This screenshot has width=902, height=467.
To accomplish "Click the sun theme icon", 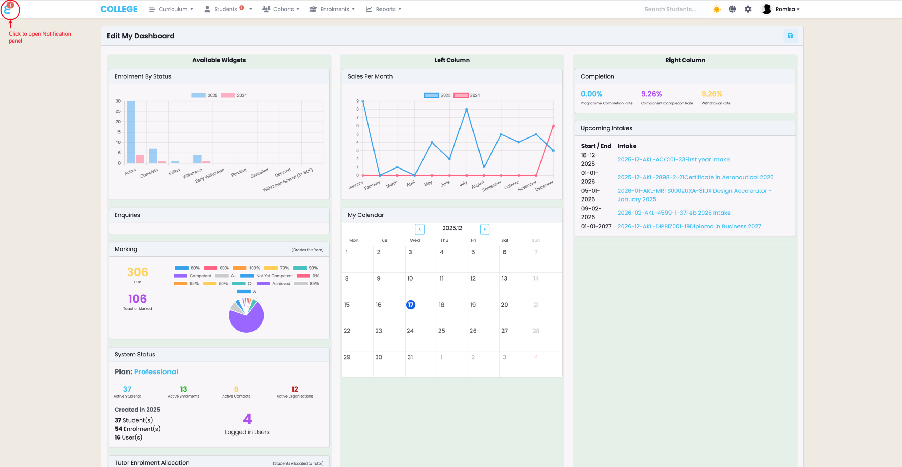I will pyautogui.click(x=716, y=9).
